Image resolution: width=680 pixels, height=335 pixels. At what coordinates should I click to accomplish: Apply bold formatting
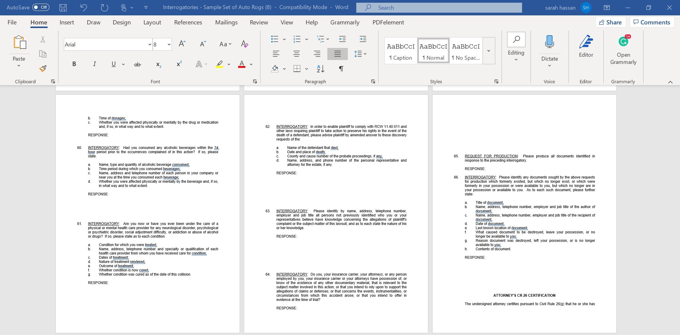pos(74,64)
